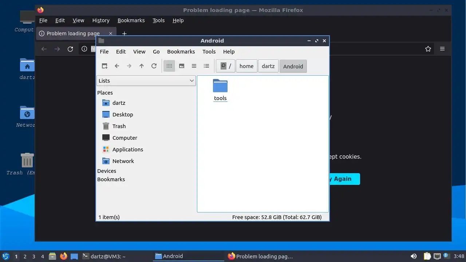Select the tools folder icon
This screenshot has height=262, width=466.
tap(220, 86)
